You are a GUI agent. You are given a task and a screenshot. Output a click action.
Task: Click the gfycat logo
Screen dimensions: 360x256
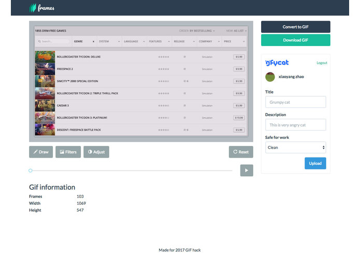point(277,63)
